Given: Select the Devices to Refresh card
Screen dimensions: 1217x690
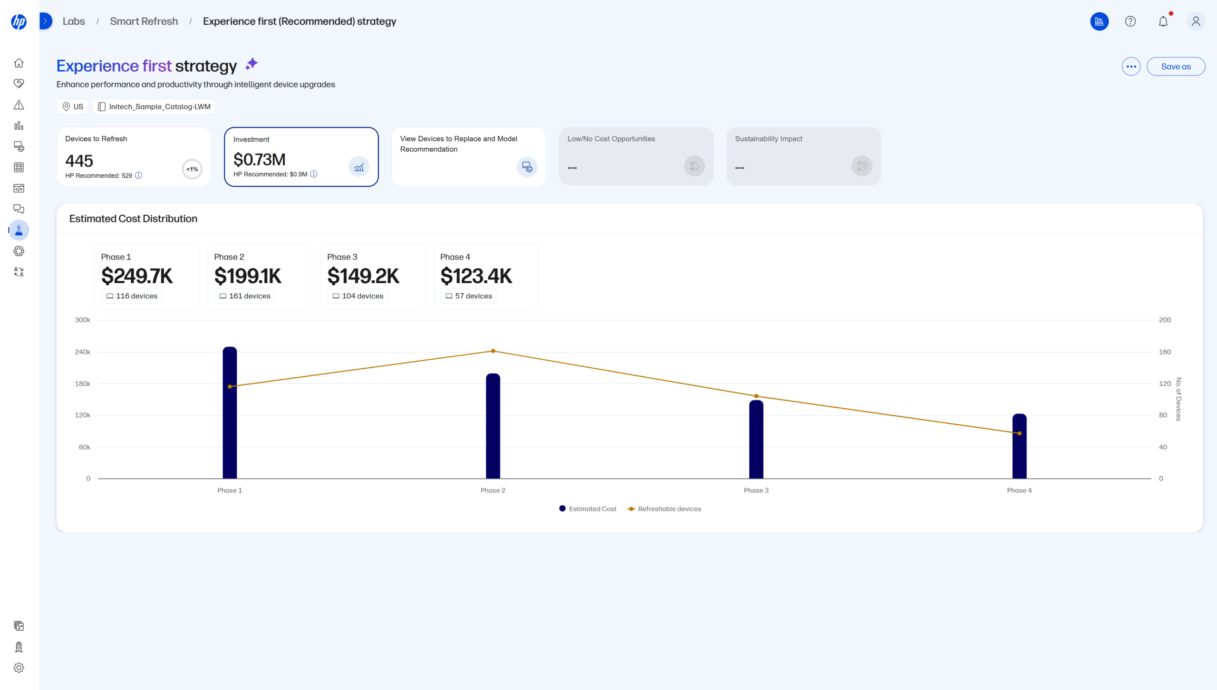Looking at the screenshot, I should tap(134, 156).
